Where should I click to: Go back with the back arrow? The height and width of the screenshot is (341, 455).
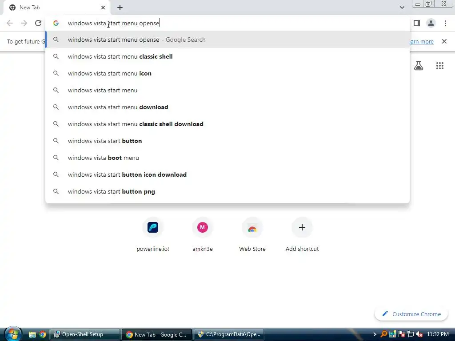(x=10, y=23)
